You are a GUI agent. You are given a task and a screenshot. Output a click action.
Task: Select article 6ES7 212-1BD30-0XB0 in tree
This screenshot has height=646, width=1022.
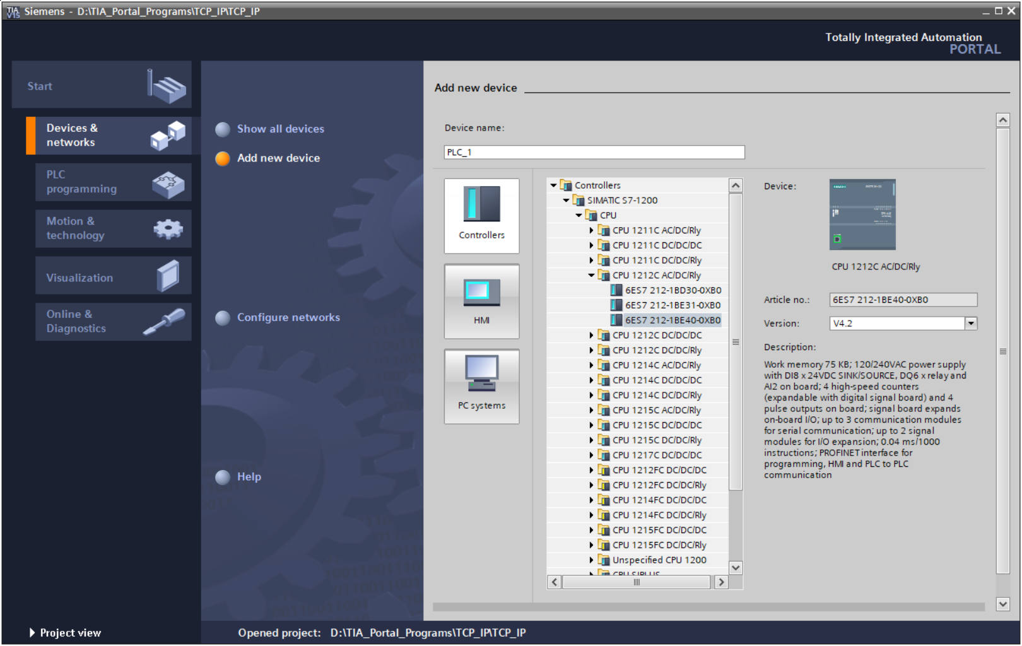pos(673,290)
